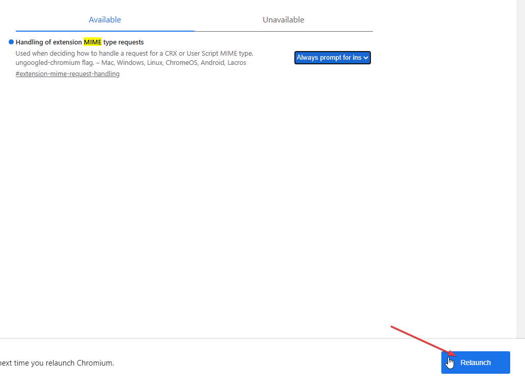The image size is (525, 386).
Task: Open the #extension-mime-request-handling anchor link
Action: (67, 74)
